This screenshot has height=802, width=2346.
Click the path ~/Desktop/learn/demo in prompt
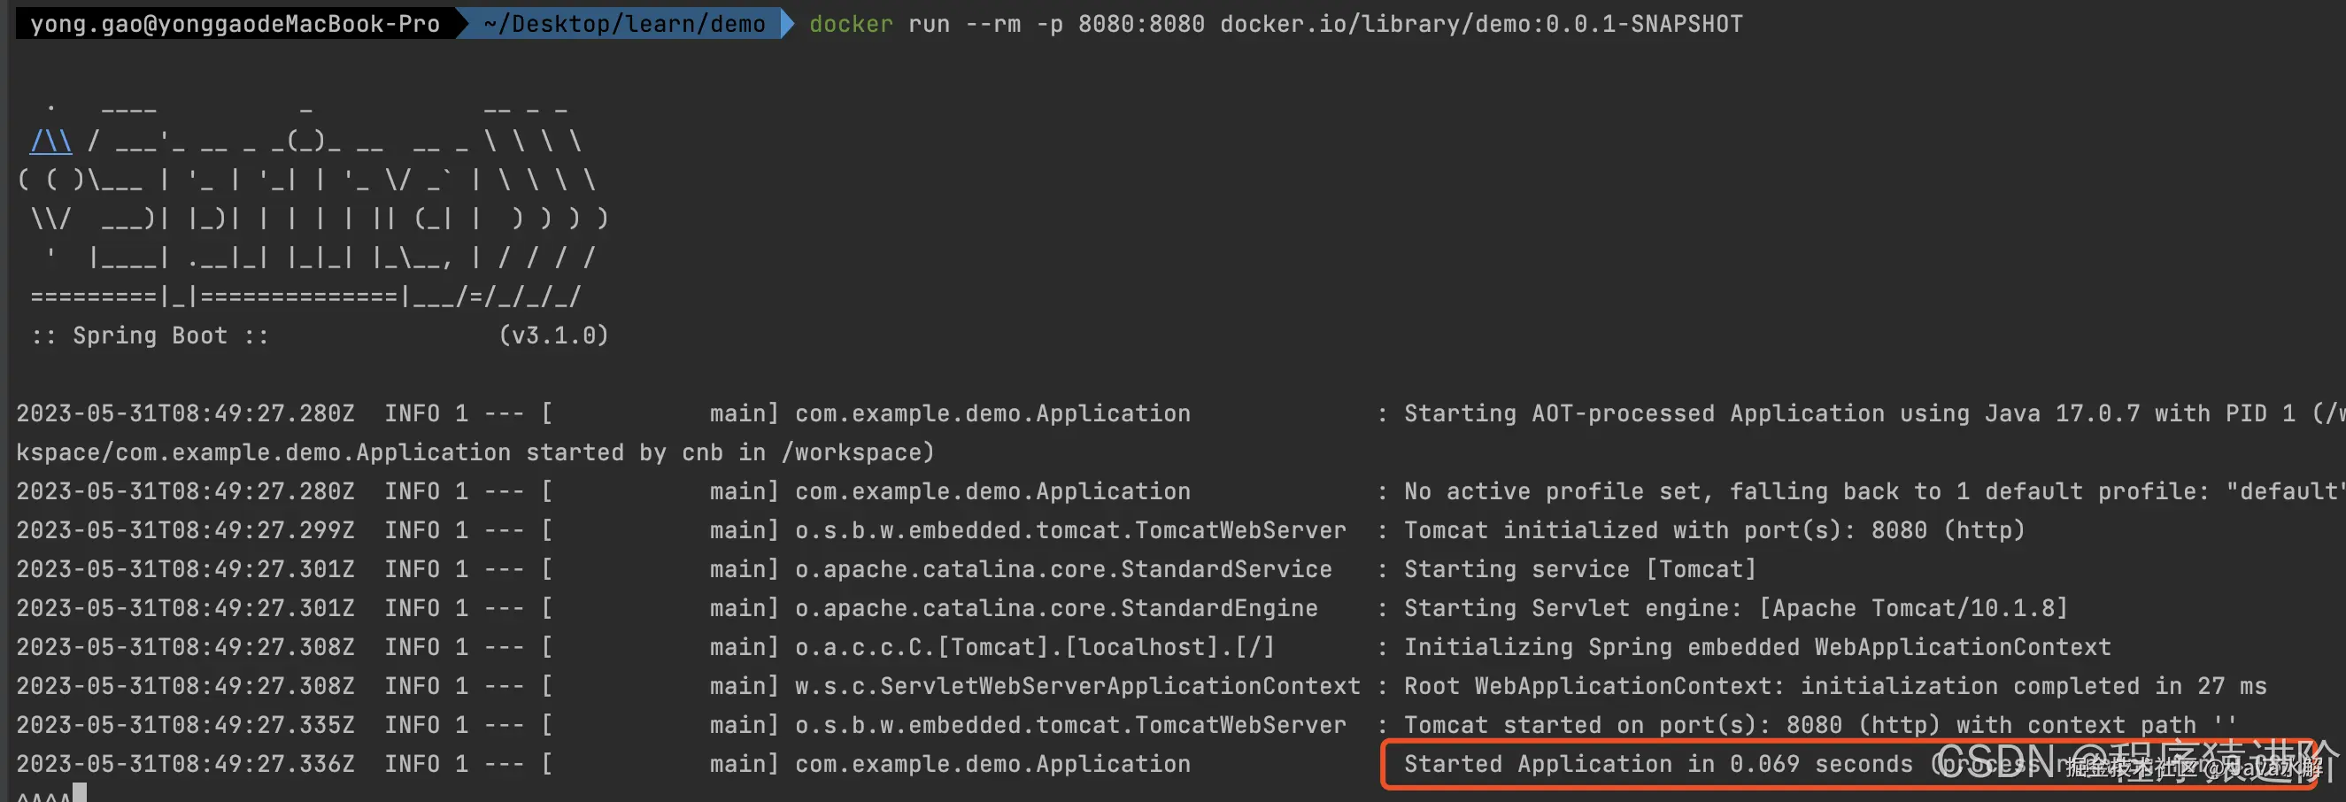624,24
